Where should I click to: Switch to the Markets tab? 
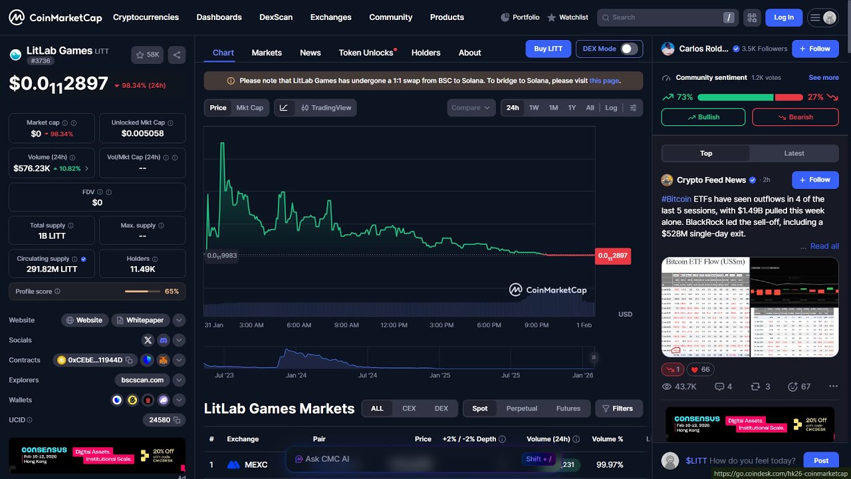pyautogui.click(x=267, y=53)
